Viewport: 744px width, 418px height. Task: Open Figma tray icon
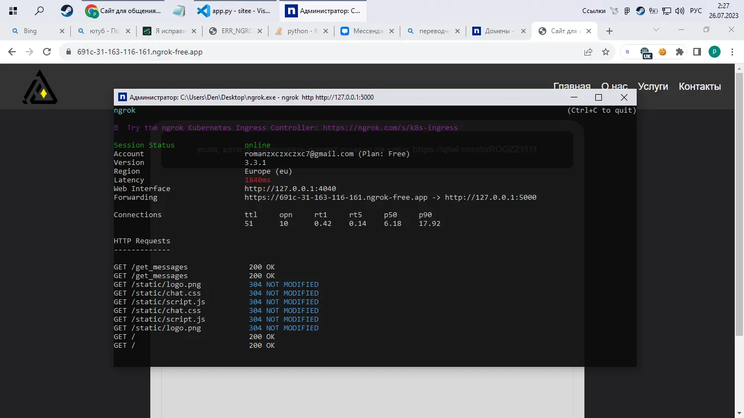pyautogui.click(x=627, y=10)
